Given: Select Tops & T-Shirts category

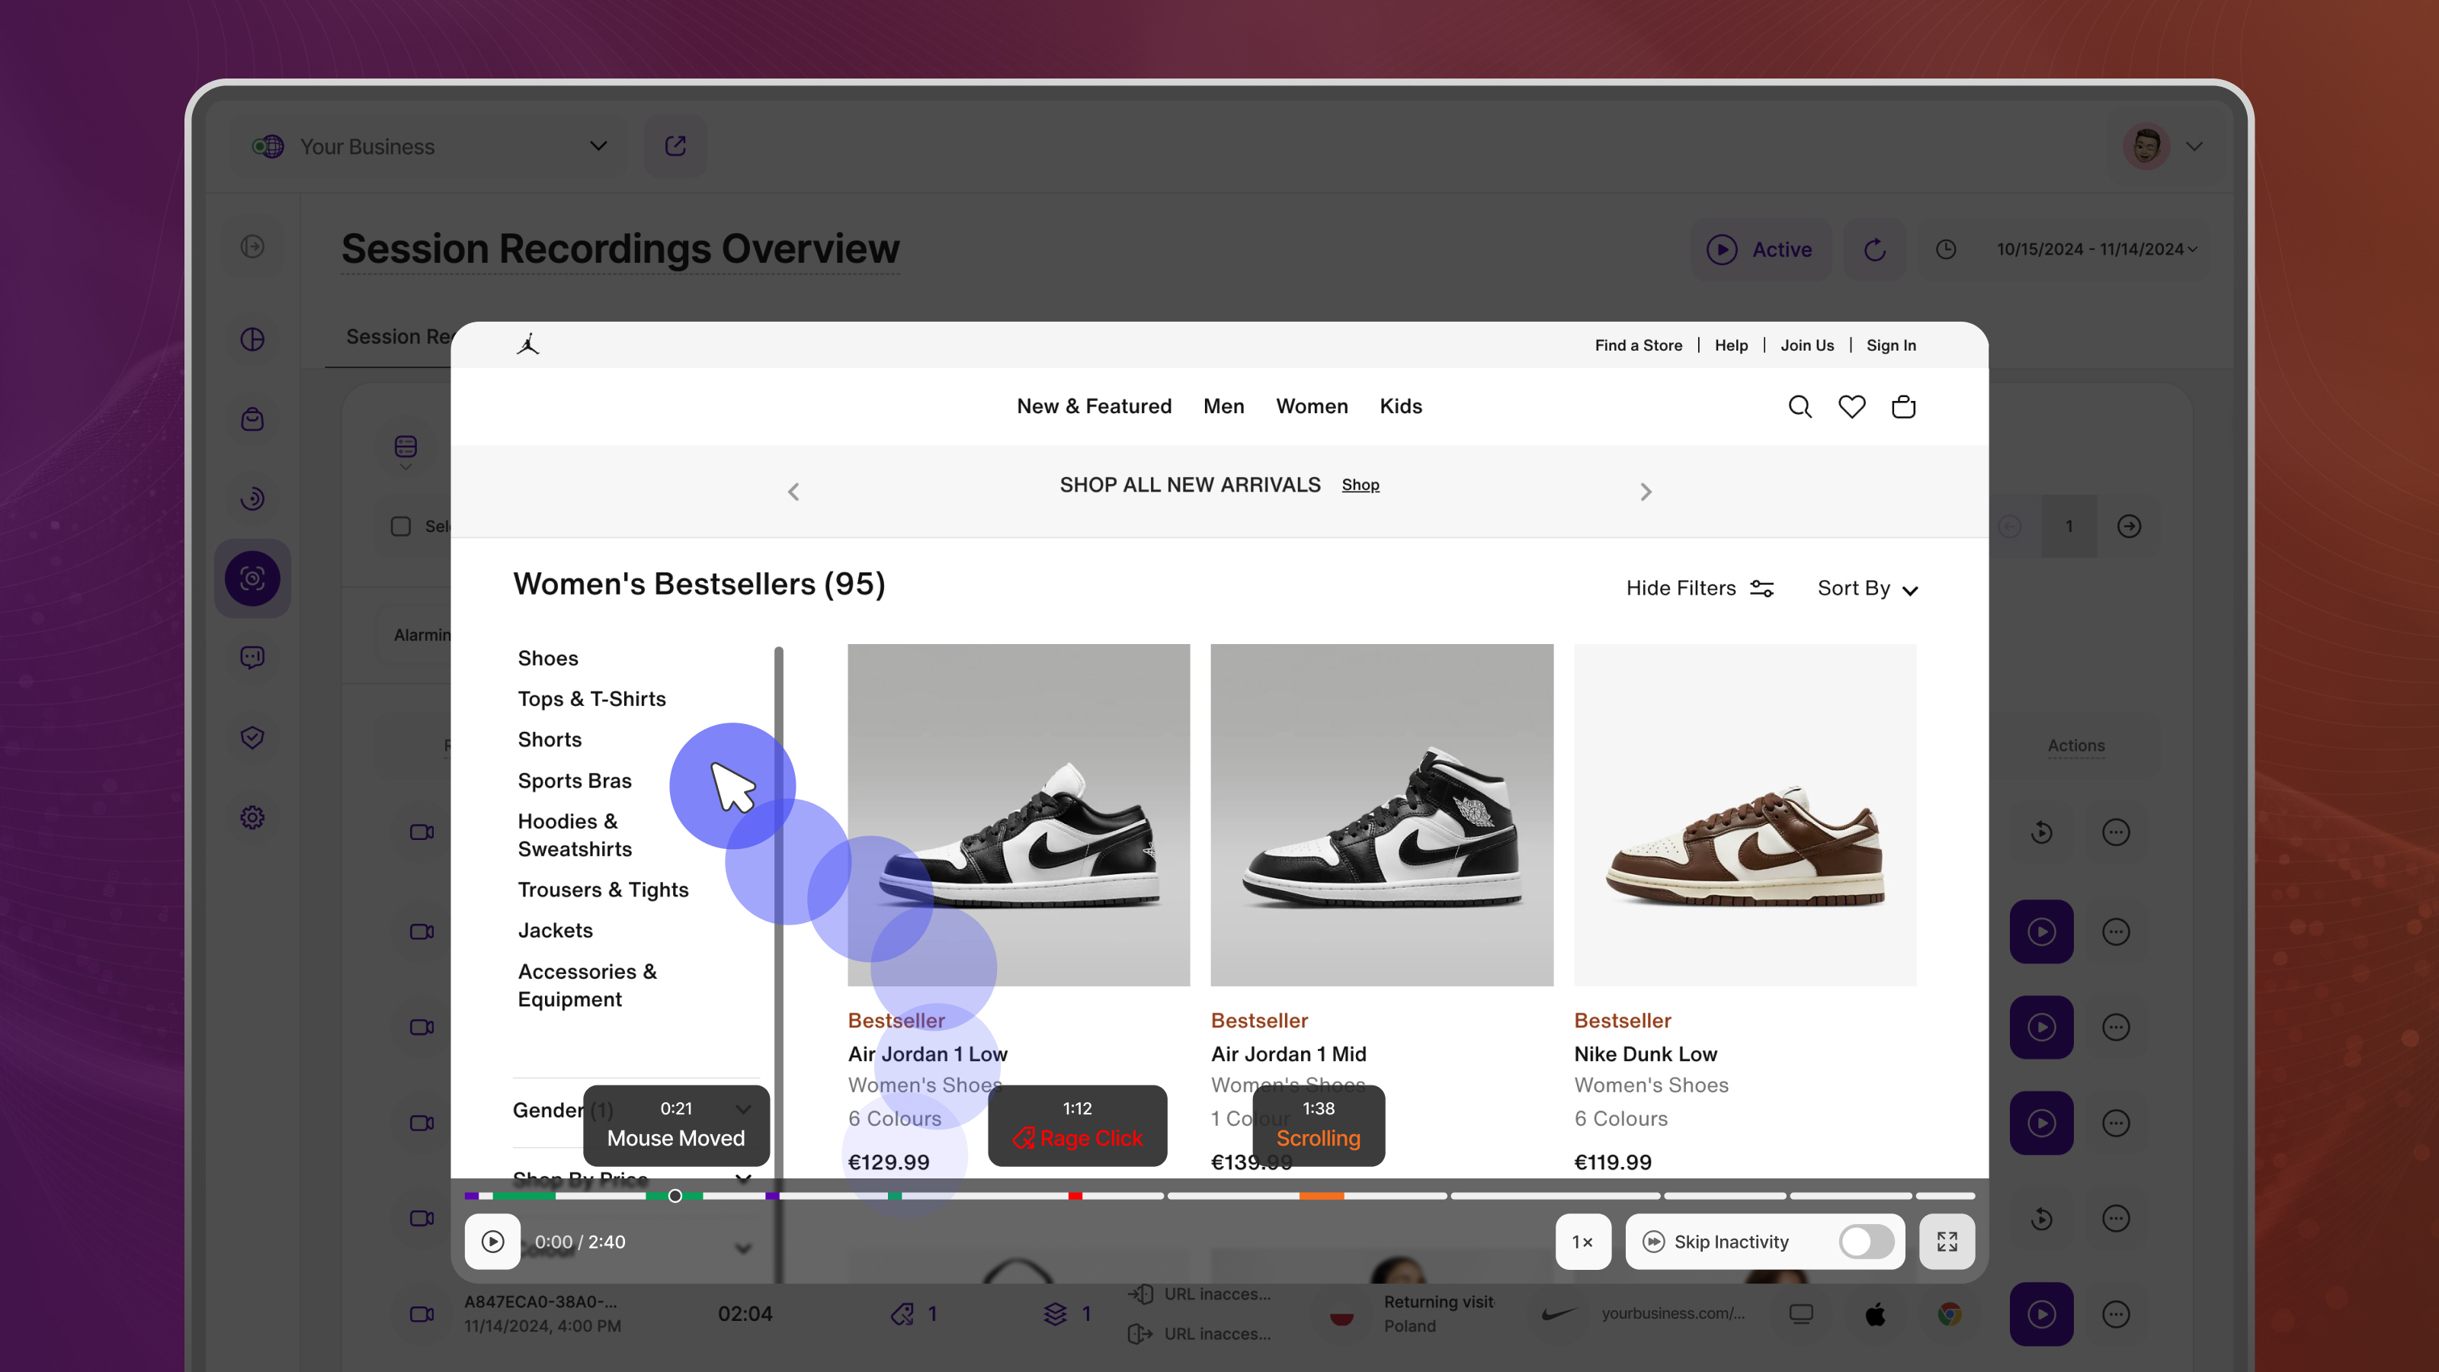Looking at the screenshot, I should tap(591, 699).
